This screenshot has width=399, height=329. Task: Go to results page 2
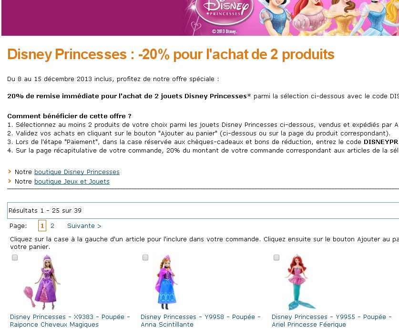(52, 226)
